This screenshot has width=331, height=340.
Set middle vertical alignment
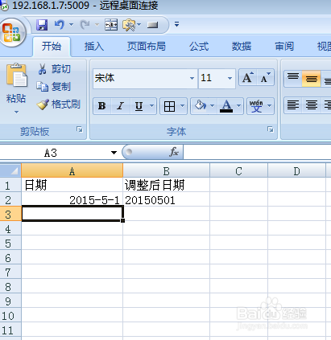[312, 78]
